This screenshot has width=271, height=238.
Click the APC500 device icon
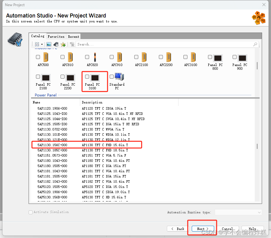click(x=45, y=57)
